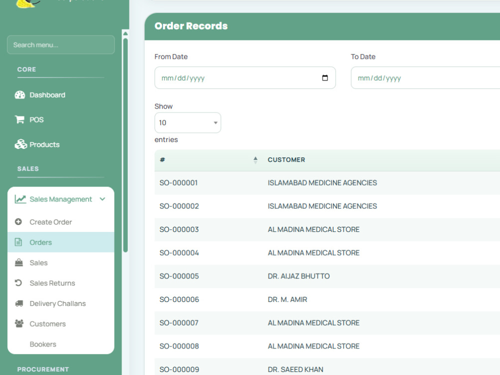Click the sidebar scrollbar thumb

[x=125, y=145]
